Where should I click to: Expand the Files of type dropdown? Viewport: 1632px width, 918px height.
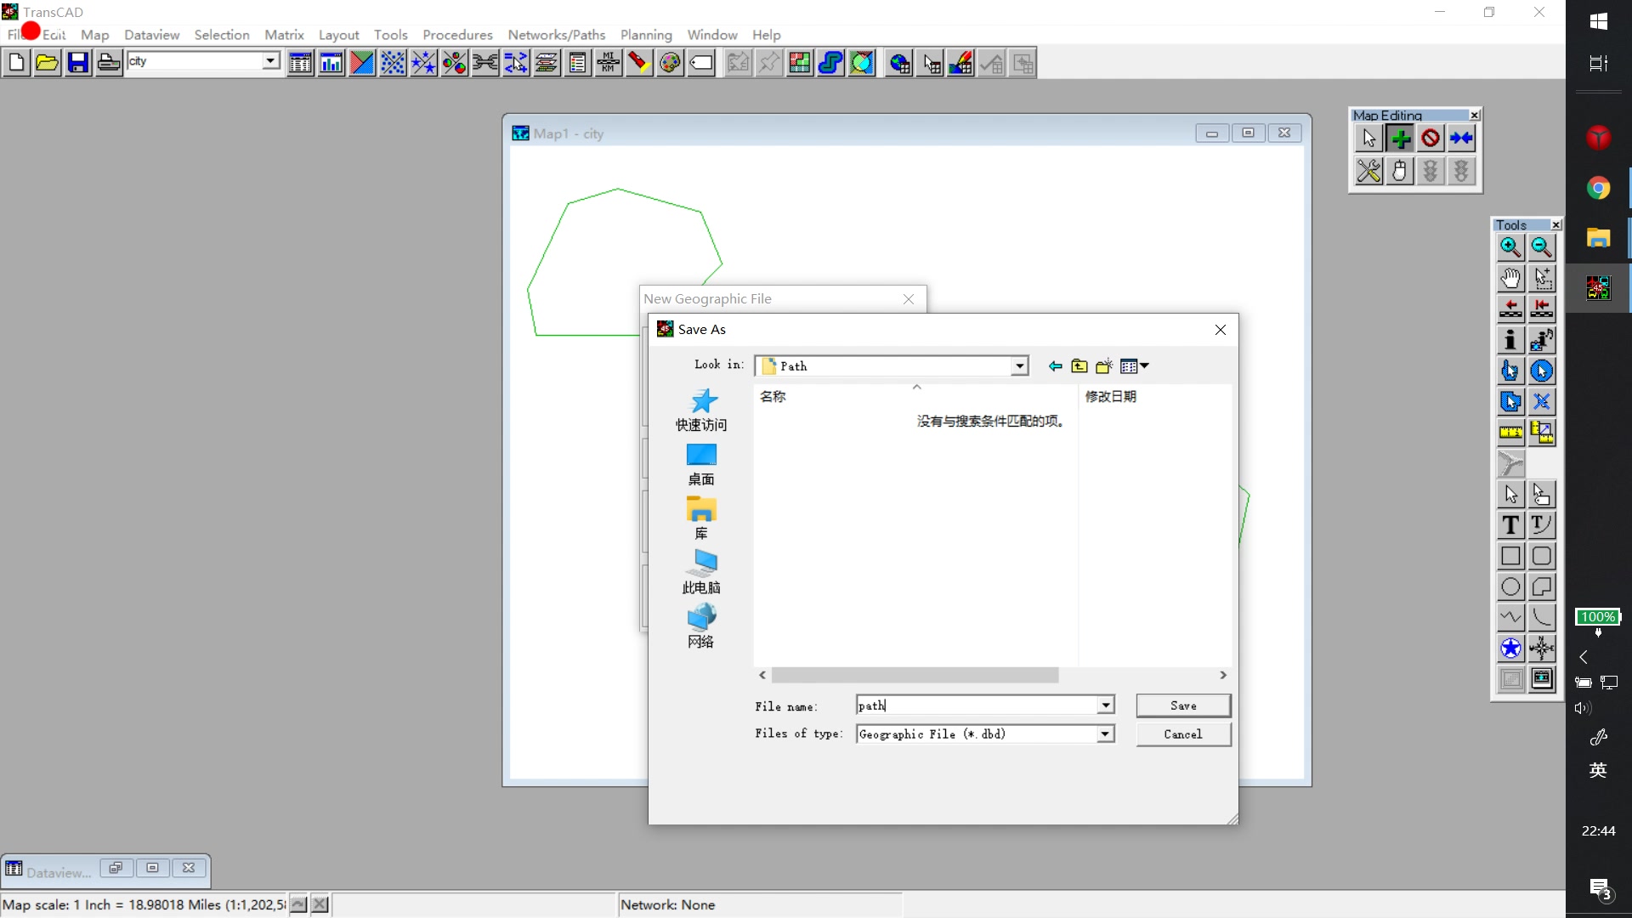[x=1105, y=734]
